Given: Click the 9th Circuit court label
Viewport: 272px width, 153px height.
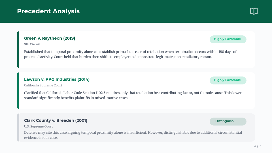Looking at the screenshot, I should point(32,44).
